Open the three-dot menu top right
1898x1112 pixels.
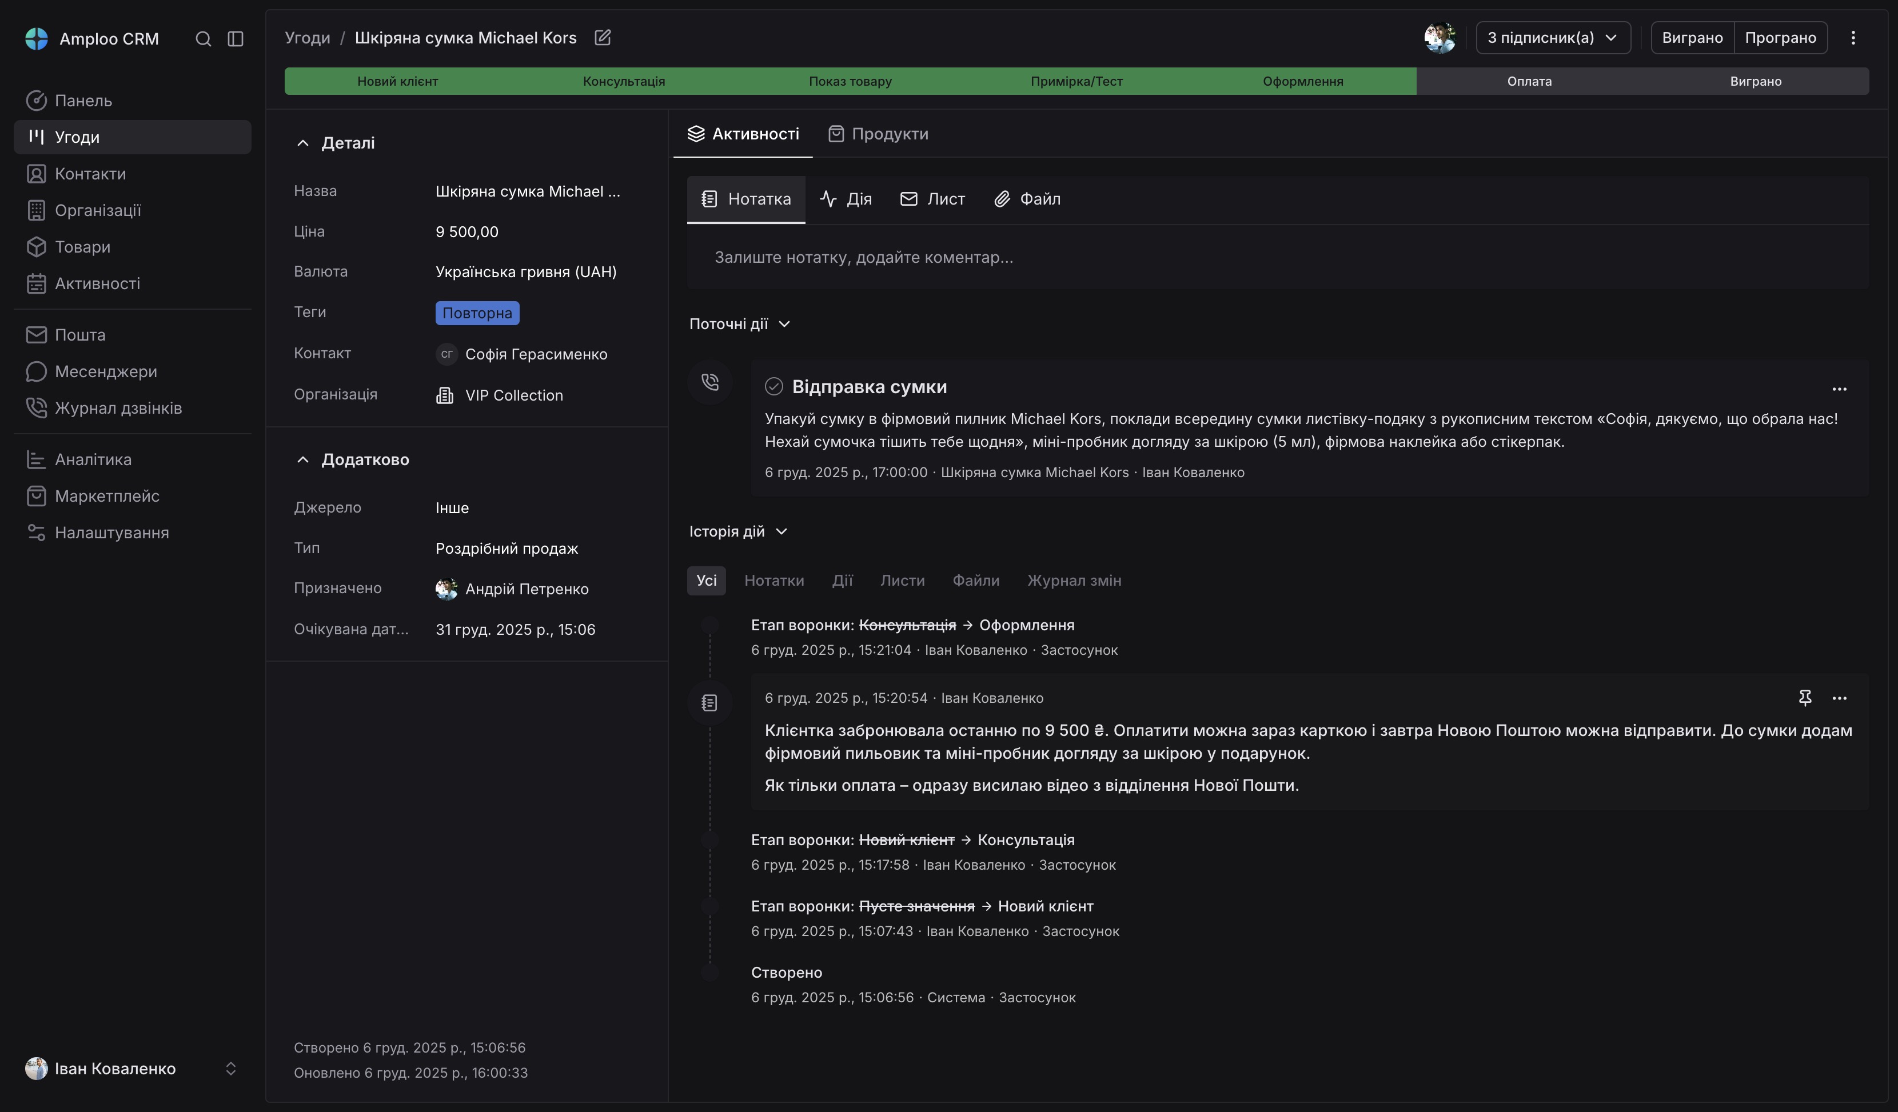[1853, 37]
